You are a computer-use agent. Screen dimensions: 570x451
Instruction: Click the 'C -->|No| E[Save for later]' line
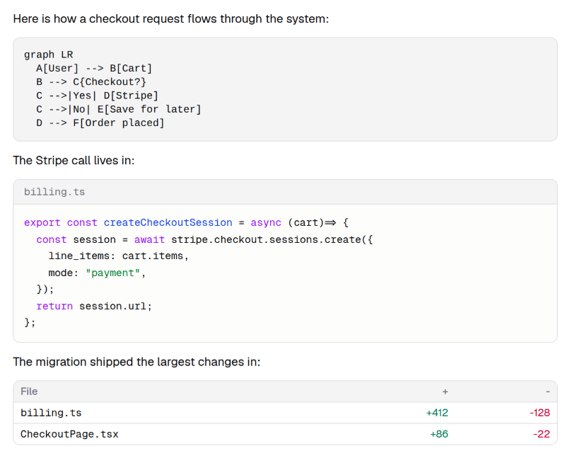(x=119, y=109)
